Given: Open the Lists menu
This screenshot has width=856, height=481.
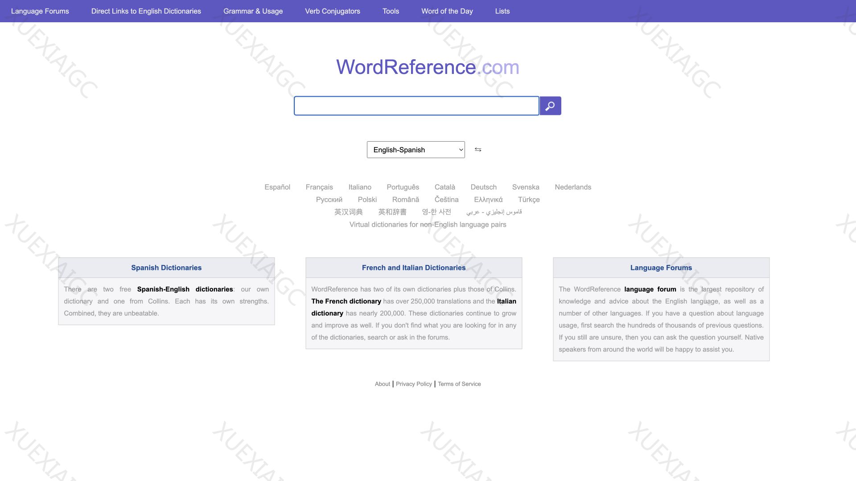Looking at the screenshot, I should pyautogui.click(x=502, y=11).
